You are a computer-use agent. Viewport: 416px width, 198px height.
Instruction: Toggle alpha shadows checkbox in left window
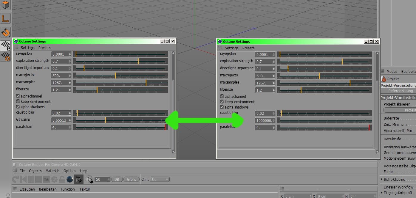pyautogui.click(x=18, y=107)
